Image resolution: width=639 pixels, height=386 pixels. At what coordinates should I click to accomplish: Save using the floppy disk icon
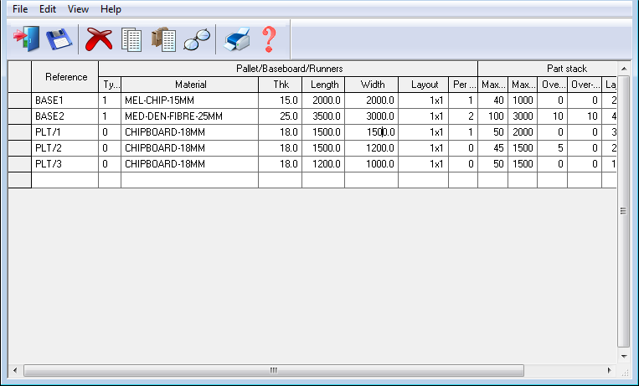point(59,39)
